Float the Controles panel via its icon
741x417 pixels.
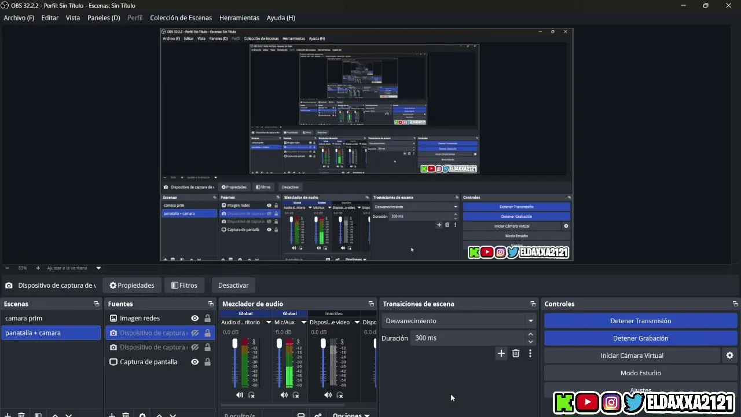(x=735, y=304)
